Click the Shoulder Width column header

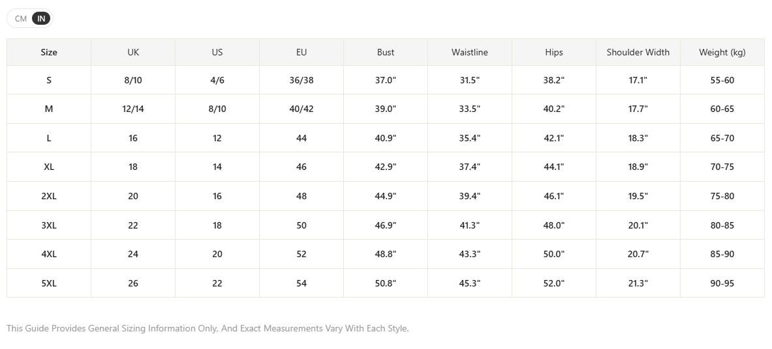638,52
